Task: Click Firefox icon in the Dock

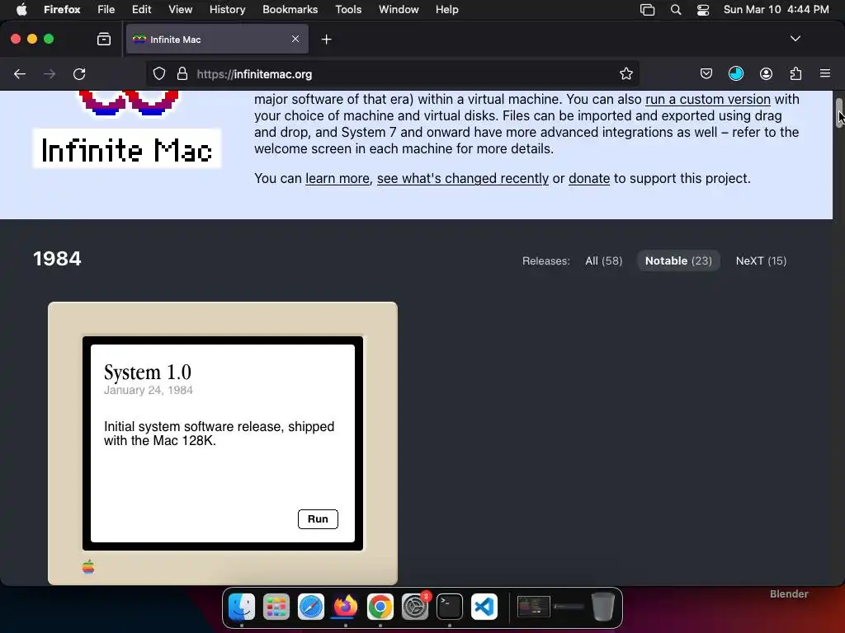Action: (x=346, y=607)
